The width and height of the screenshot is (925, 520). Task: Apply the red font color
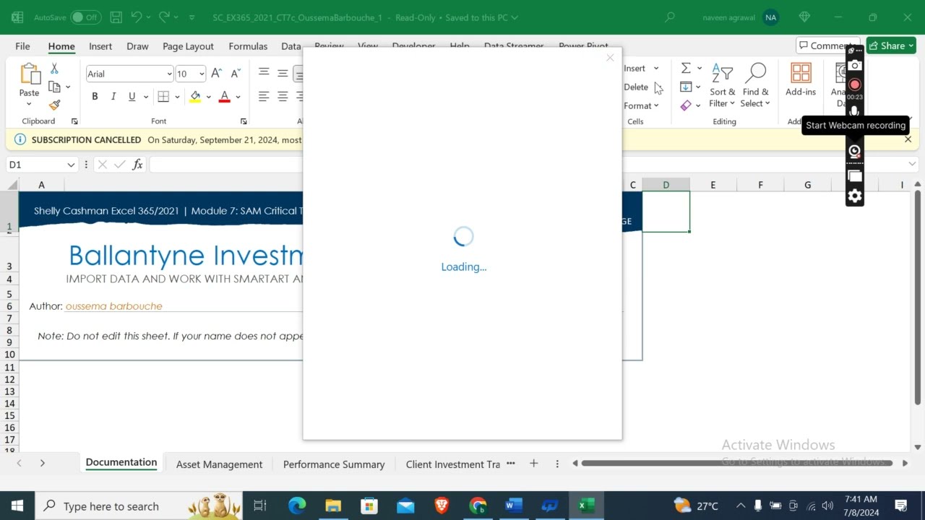click(224, 97)
